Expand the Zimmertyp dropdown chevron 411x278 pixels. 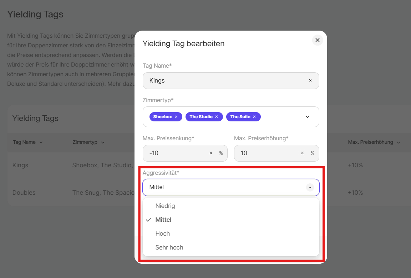[308, 117]
